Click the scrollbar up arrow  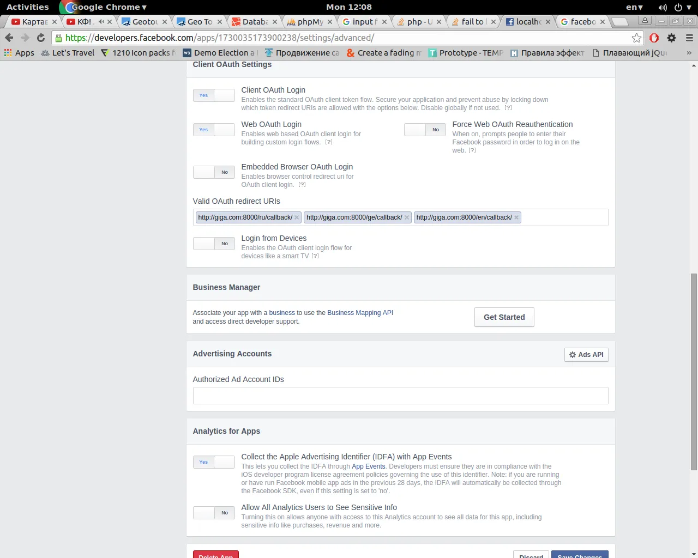click(694, 65)
